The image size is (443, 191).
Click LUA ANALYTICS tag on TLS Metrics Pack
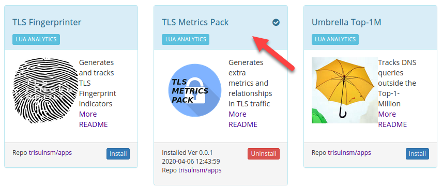pos(186,40)
